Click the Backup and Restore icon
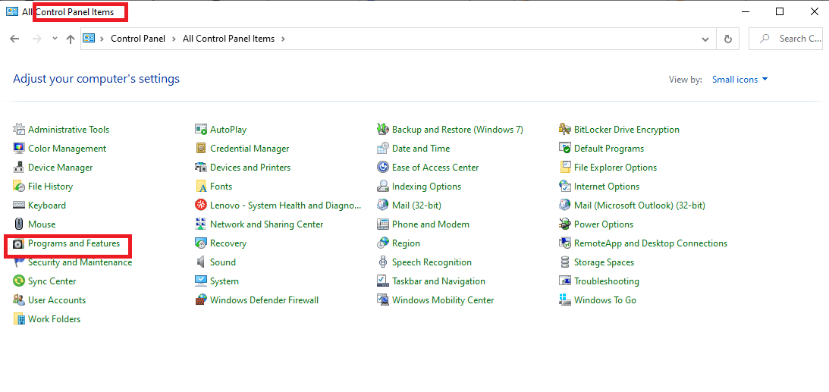This screenshot has height=392, width=829. (383, 130)
